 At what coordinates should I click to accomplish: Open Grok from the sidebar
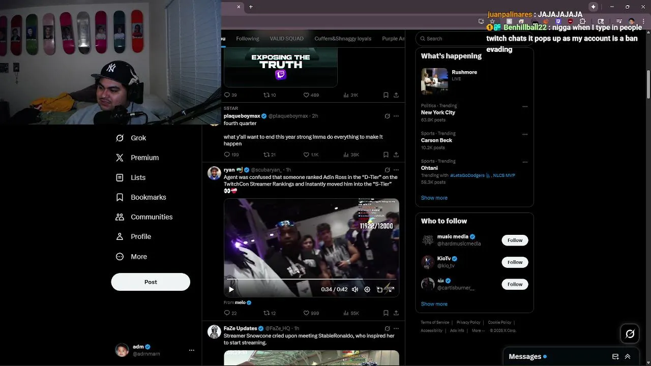pos(131,138)
